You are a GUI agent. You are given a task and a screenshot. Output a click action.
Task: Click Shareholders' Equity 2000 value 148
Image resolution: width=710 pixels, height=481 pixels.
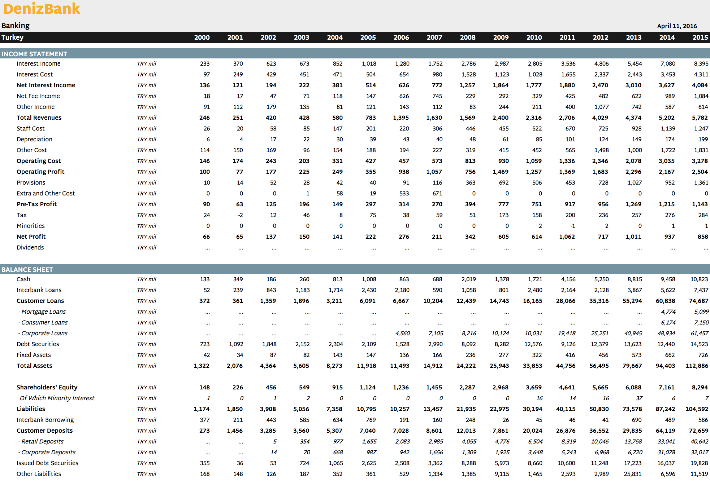click(x=205, y=387)
